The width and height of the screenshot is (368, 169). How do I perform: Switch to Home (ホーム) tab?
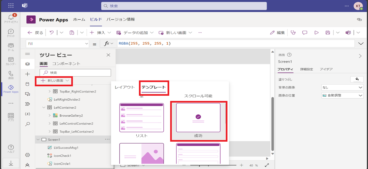tap(79, 20)
